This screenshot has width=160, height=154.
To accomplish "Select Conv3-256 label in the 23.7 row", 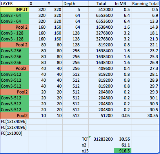I will click(x=15, y=51).
